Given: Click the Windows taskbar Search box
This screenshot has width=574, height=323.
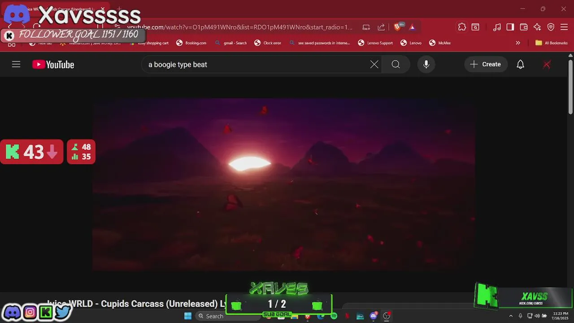Looking at the screenshot, I should tap(228, 316).
